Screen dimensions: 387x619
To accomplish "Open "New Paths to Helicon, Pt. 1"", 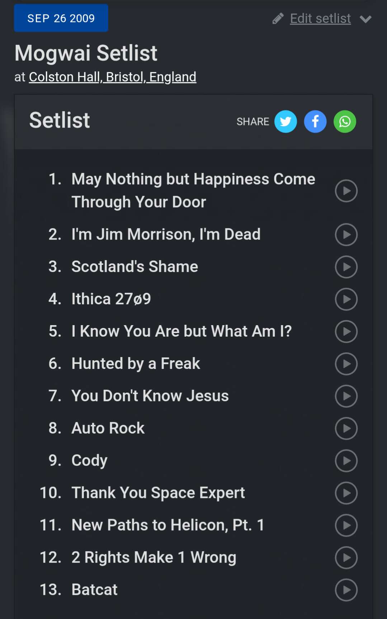I will pyautogui.click(x=168, y=525).
